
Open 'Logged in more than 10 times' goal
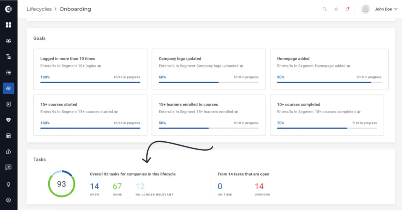(68, 59)
